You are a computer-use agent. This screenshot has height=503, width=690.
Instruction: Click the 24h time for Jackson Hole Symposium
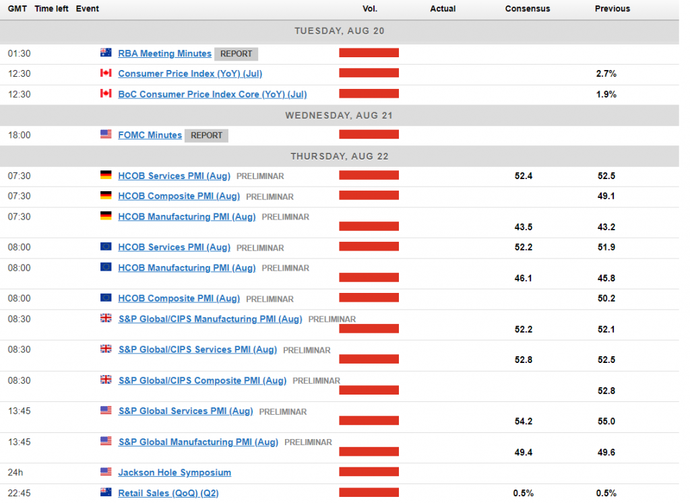[15, 473]
